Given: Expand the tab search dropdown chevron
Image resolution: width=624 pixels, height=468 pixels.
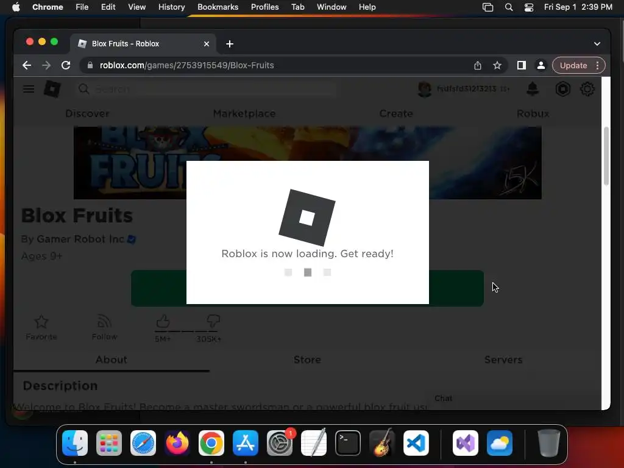Looking at the screenshot, I should coord(597,44).
